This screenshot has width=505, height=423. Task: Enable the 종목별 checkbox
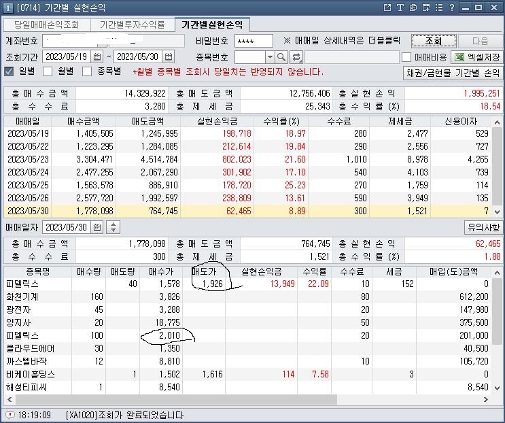87,71
